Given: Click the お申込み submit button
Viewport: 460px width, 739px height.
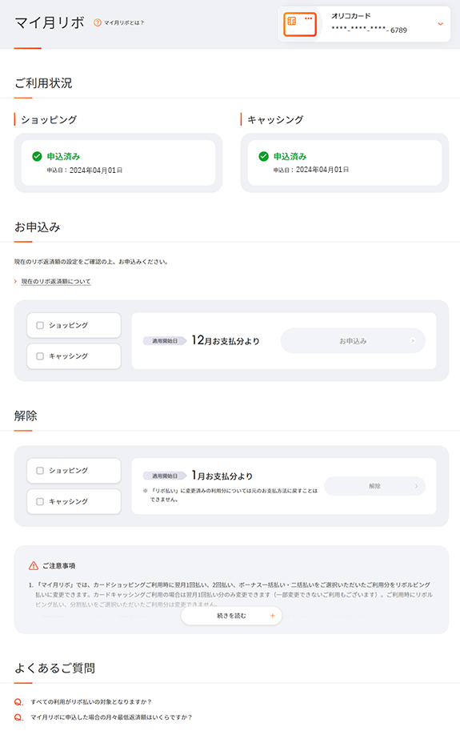Looking at the screenshot, I should [353, 341].
